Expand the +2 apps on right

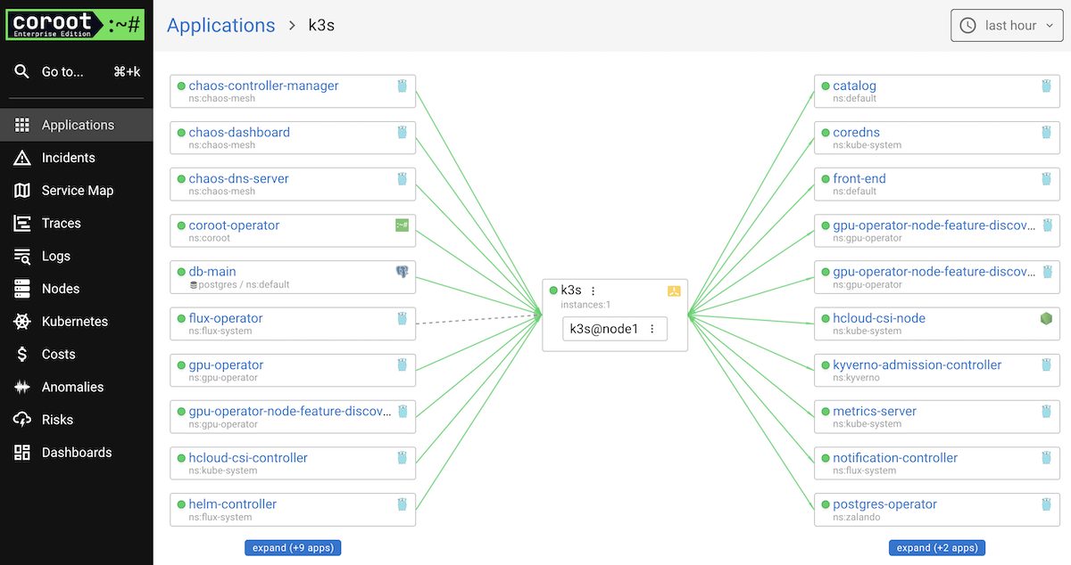coord(937,547)
